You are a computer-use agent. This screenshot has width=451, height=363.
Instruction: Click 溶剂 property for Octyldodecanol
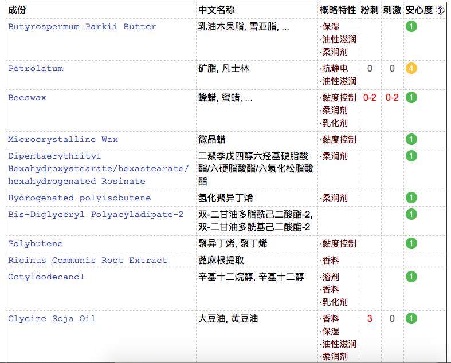(330, 277)
